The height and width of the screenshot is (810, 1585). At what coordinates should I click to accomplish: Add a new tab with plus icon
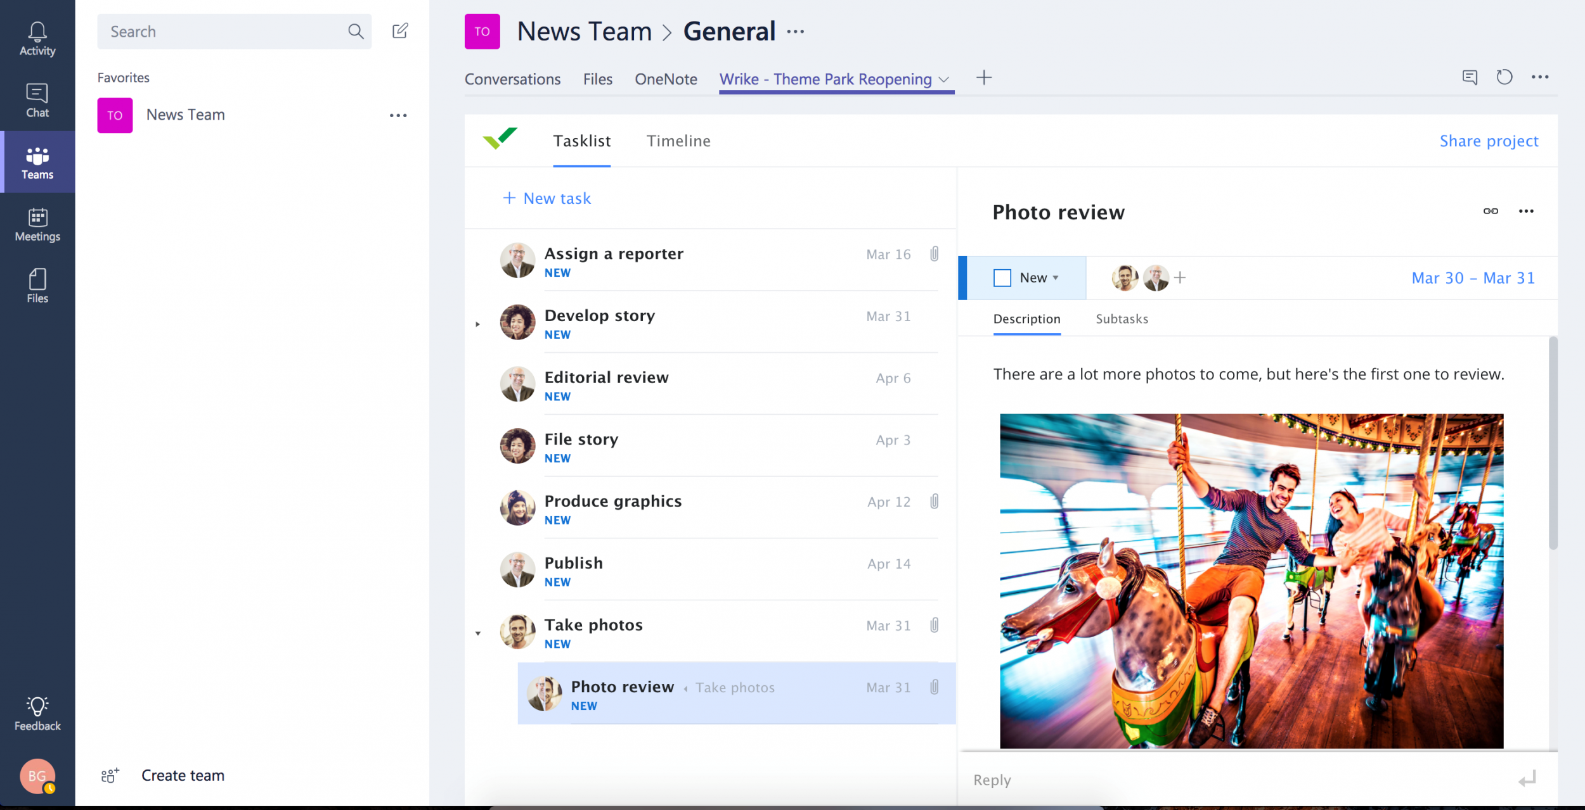(984, 78)
